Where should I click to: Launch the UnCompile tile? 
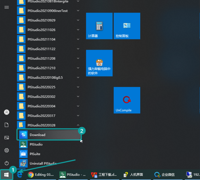[x=127, y=100]
